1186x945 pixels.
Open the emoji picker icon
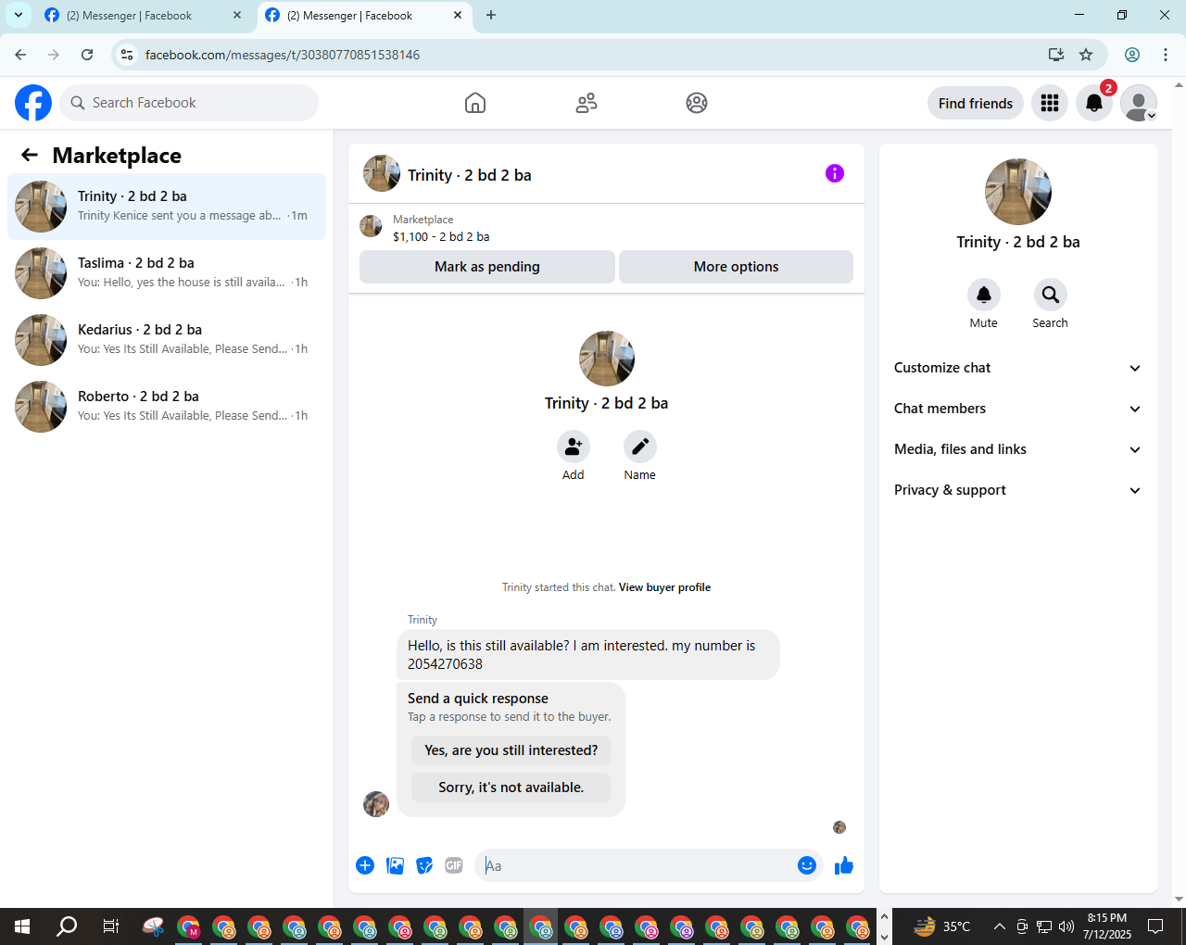(807, 865)
